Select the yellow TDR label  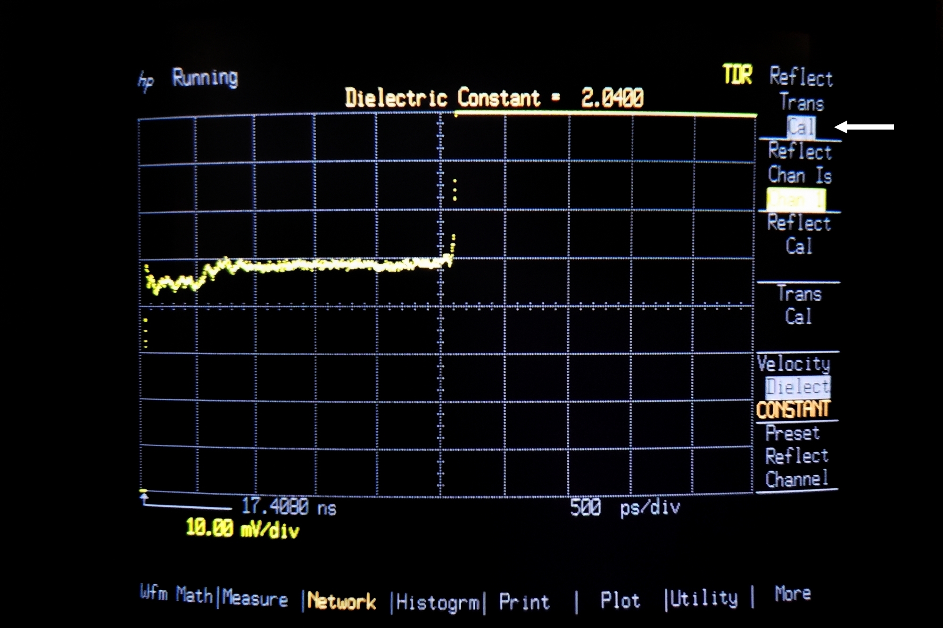pos(737,75)
